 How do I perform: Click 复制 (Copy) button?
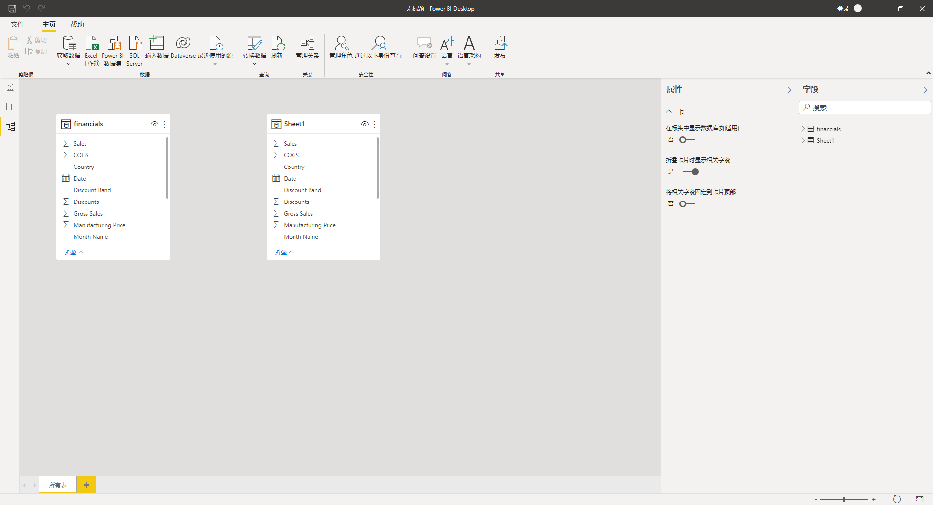click(37, 52)
